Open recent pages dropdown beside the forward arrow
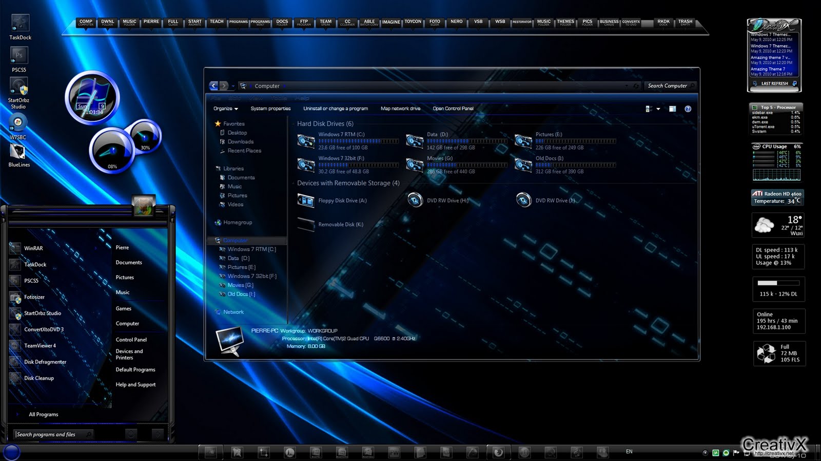The height and width of the screenshot is (461, 821). tap(233, 86)
